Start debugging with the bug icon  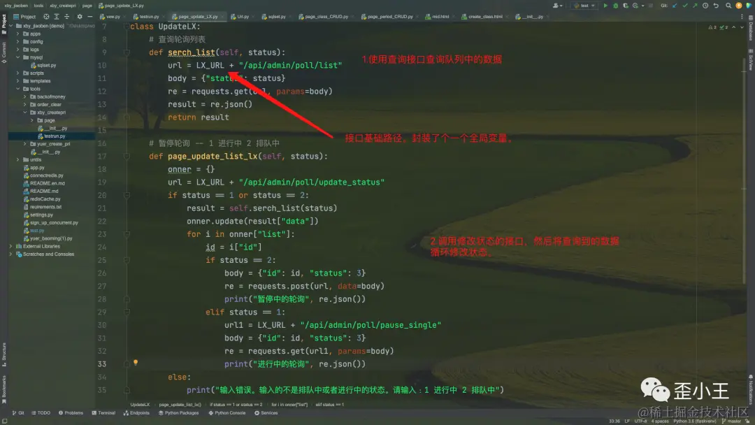(615, 6)
